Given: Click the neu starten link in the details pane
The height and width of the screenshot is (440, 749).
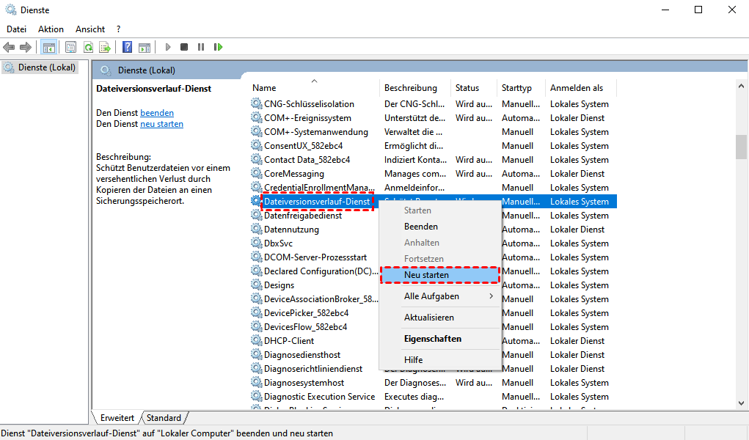Looking at the screenshot, I should click(x=161, y=124).
